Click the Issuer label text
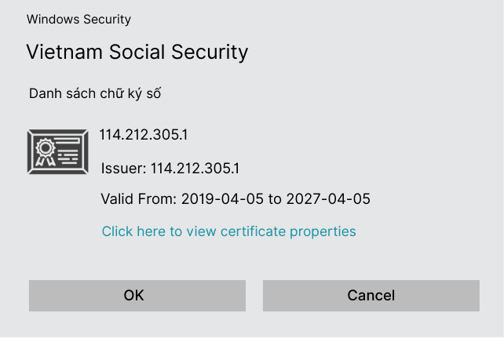This screenshot has width=504, height=338. (x=124, y=169)
